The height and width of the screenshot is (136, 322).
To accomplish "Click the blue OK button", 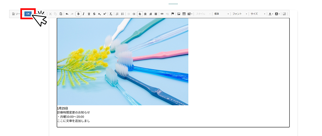I will (28, 14).
